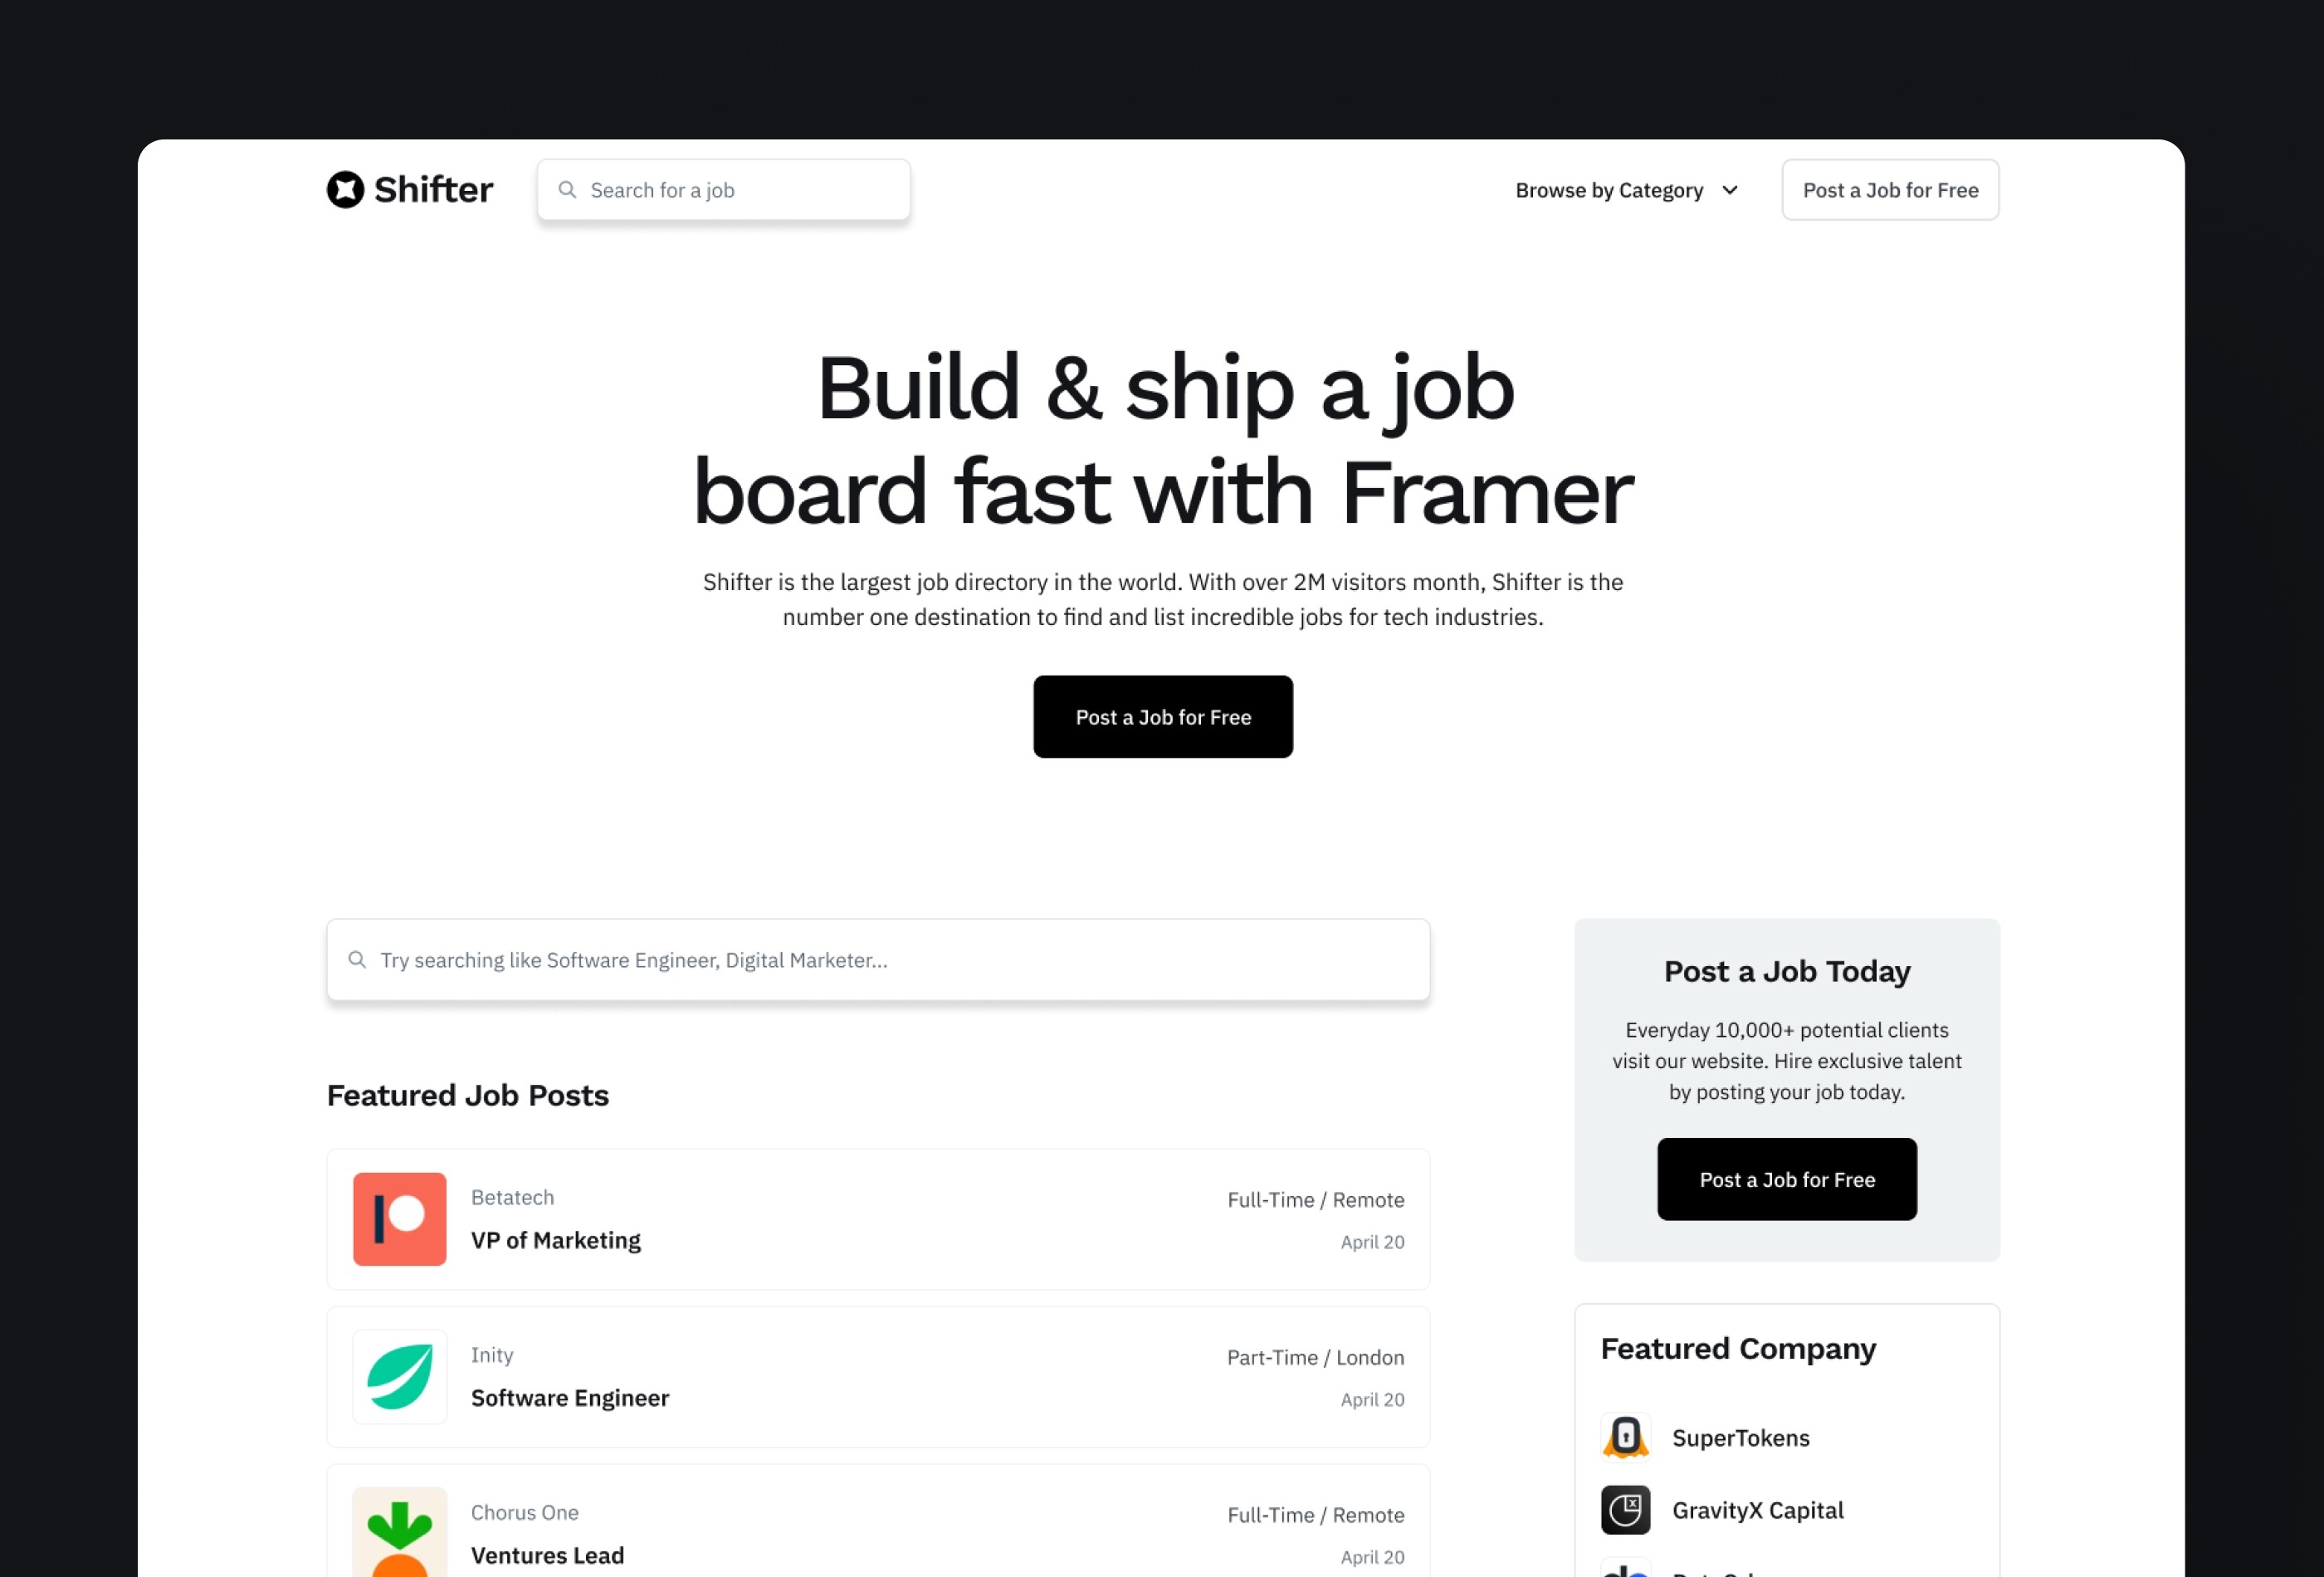Click the VP of Marketing job listing
Viewport: 2324px width, 1577px height.
(x=878, y=1218)
